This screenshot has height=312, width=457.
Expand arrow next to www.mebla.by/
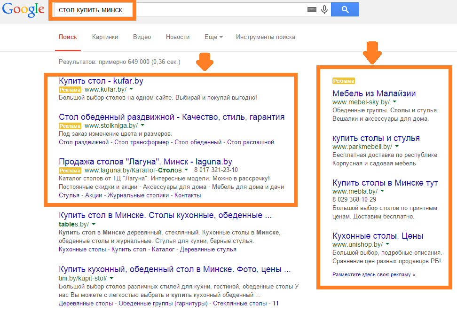(382, 191)
